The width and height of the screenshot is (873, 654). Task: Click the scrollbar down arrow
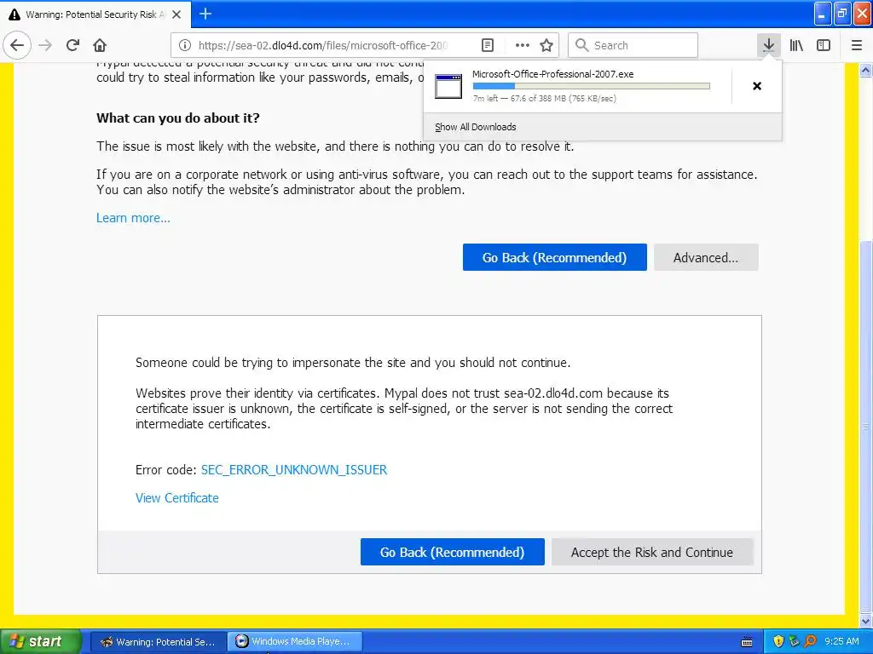pyautogui.click(x=866, y=621)
